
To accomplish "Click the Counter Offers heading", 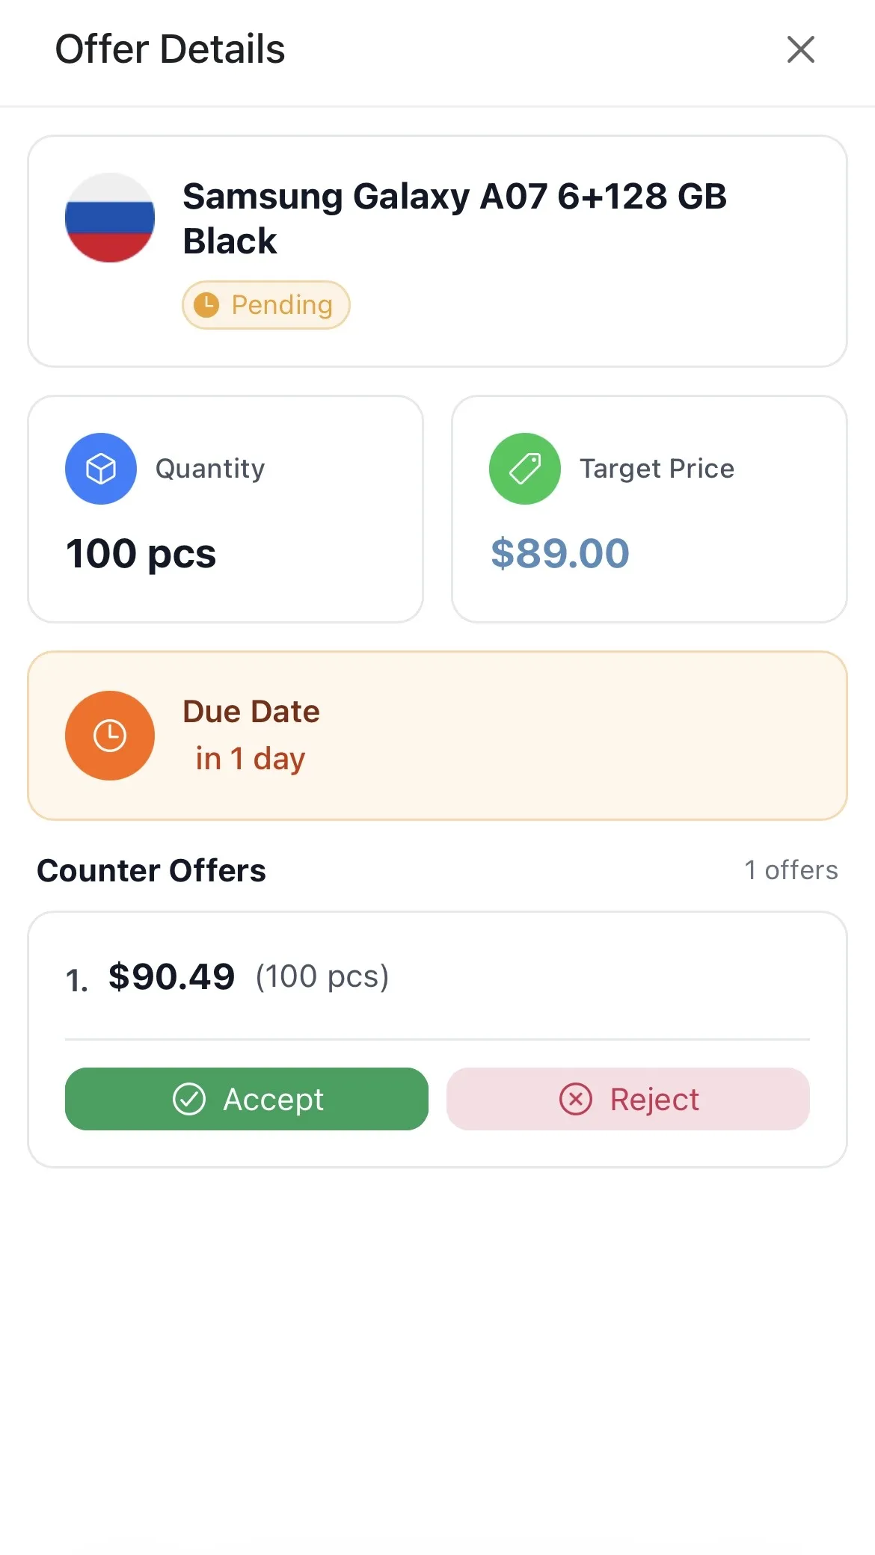I will tap(152, 870).
